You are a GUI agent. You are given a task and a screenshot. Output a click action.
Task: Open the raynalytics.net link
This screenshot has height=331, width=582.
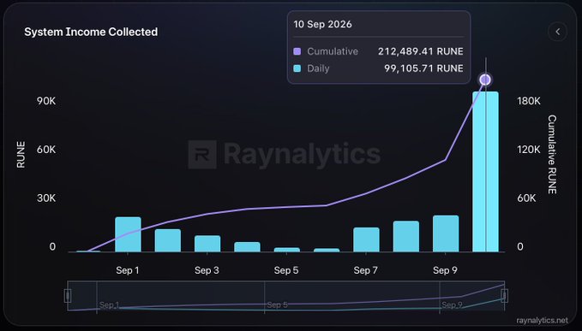542,321
